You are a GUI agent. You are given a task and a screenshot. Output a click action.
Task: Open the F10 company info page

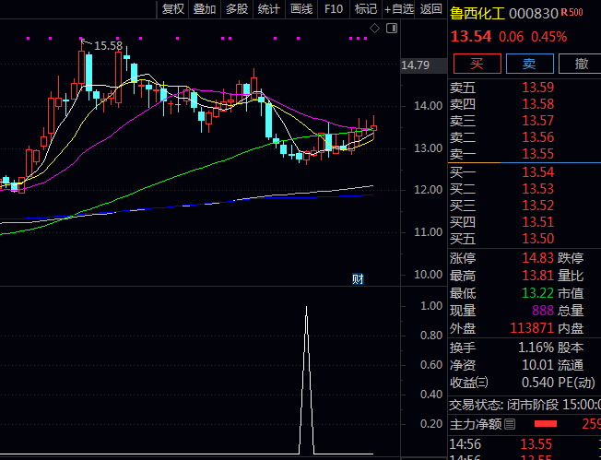coord(334,9)
